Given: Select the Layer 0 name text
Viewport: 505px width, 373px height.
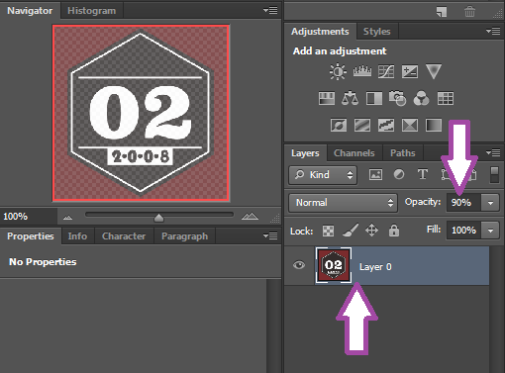Looking at the screenshot, I should point(375,267).
